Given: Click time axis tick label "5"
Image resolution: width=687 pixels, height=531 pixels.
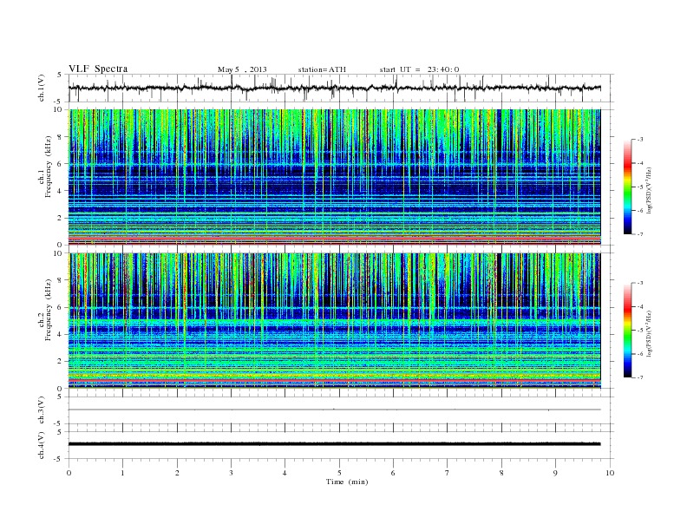Looking at the screenshot, I should pos(339,473).
